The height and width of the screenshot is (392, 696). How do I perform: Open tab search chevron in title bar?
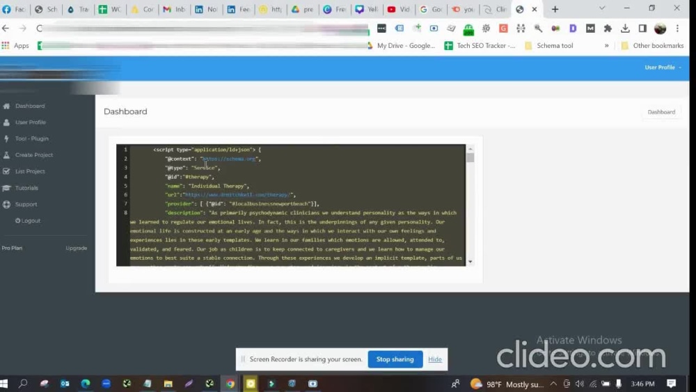(602, 8)
